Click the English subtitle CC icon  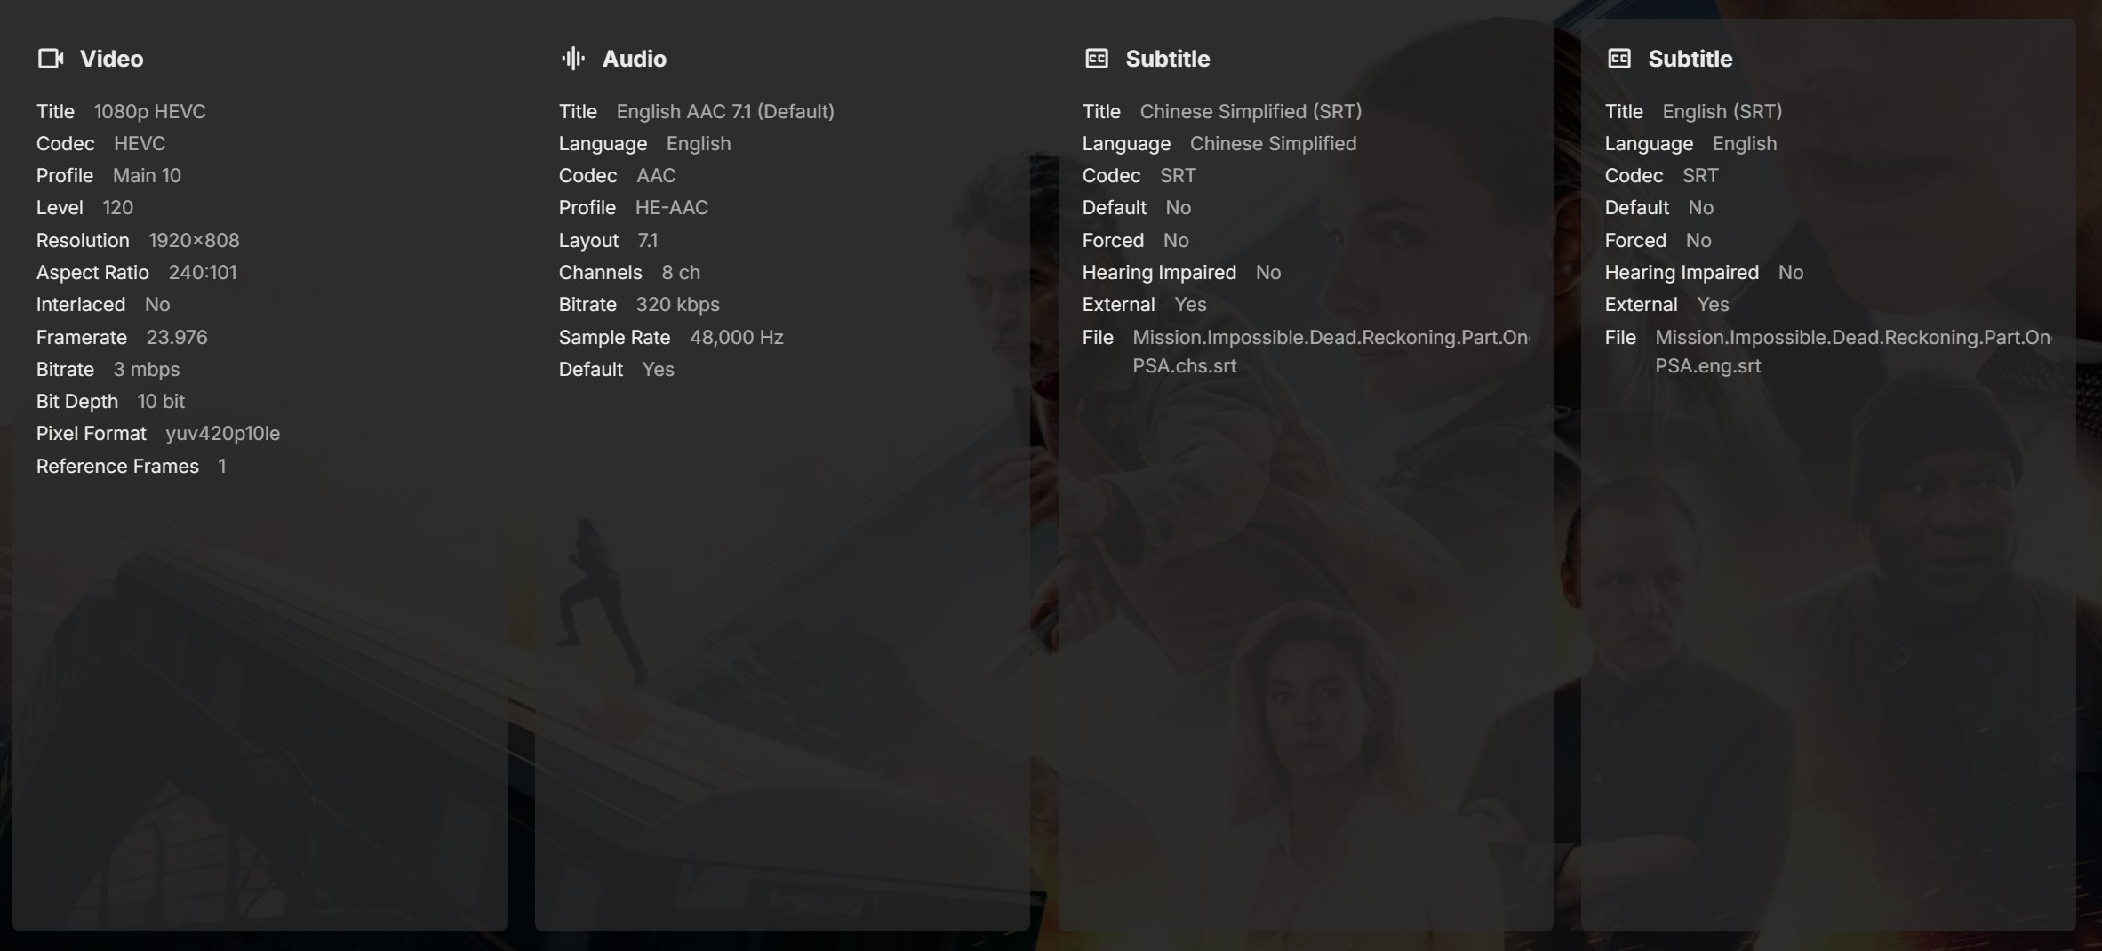pos(1619,59)
